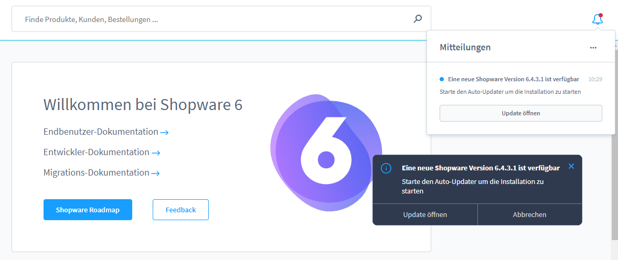
Task: Click the search magnifier icon
Action: (x=418, y=18)
